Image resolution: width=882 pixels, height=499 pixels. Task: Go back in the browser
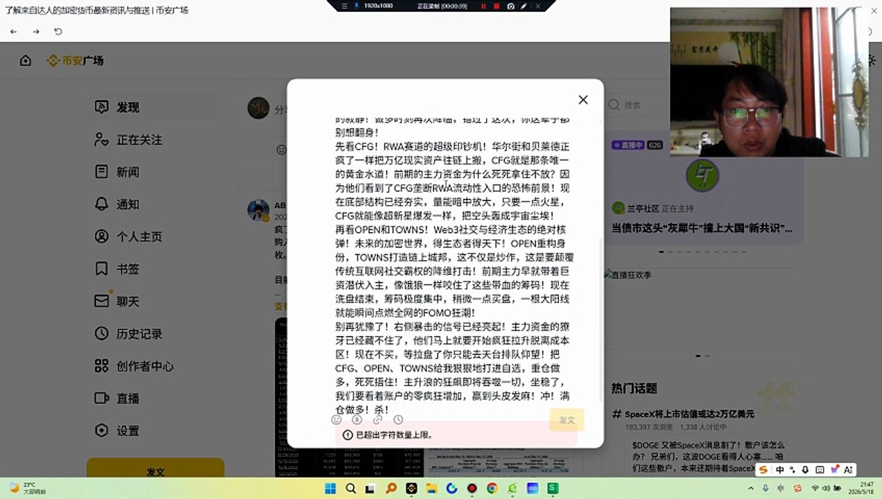coord(14,31)
